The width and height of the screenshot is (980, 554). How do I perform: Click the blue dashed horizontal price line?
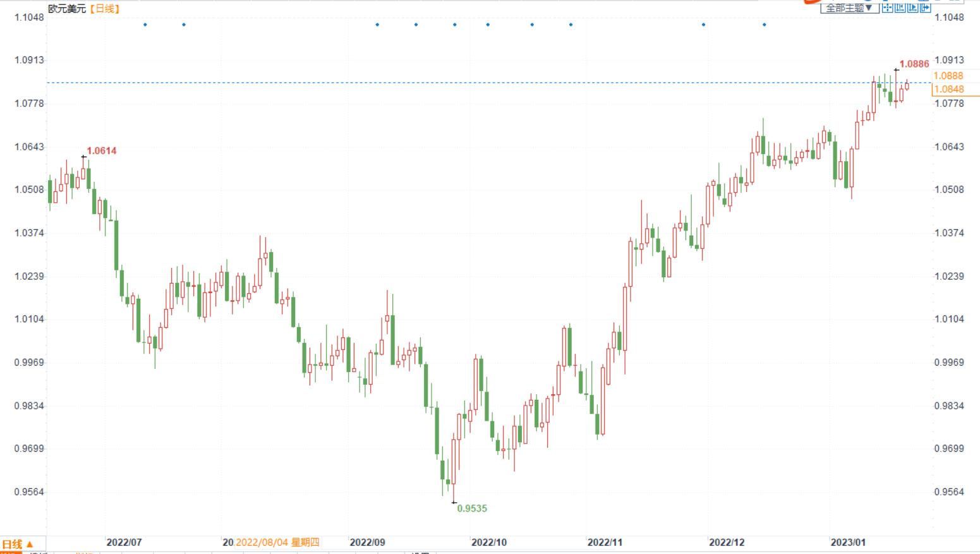pos(442,83)
